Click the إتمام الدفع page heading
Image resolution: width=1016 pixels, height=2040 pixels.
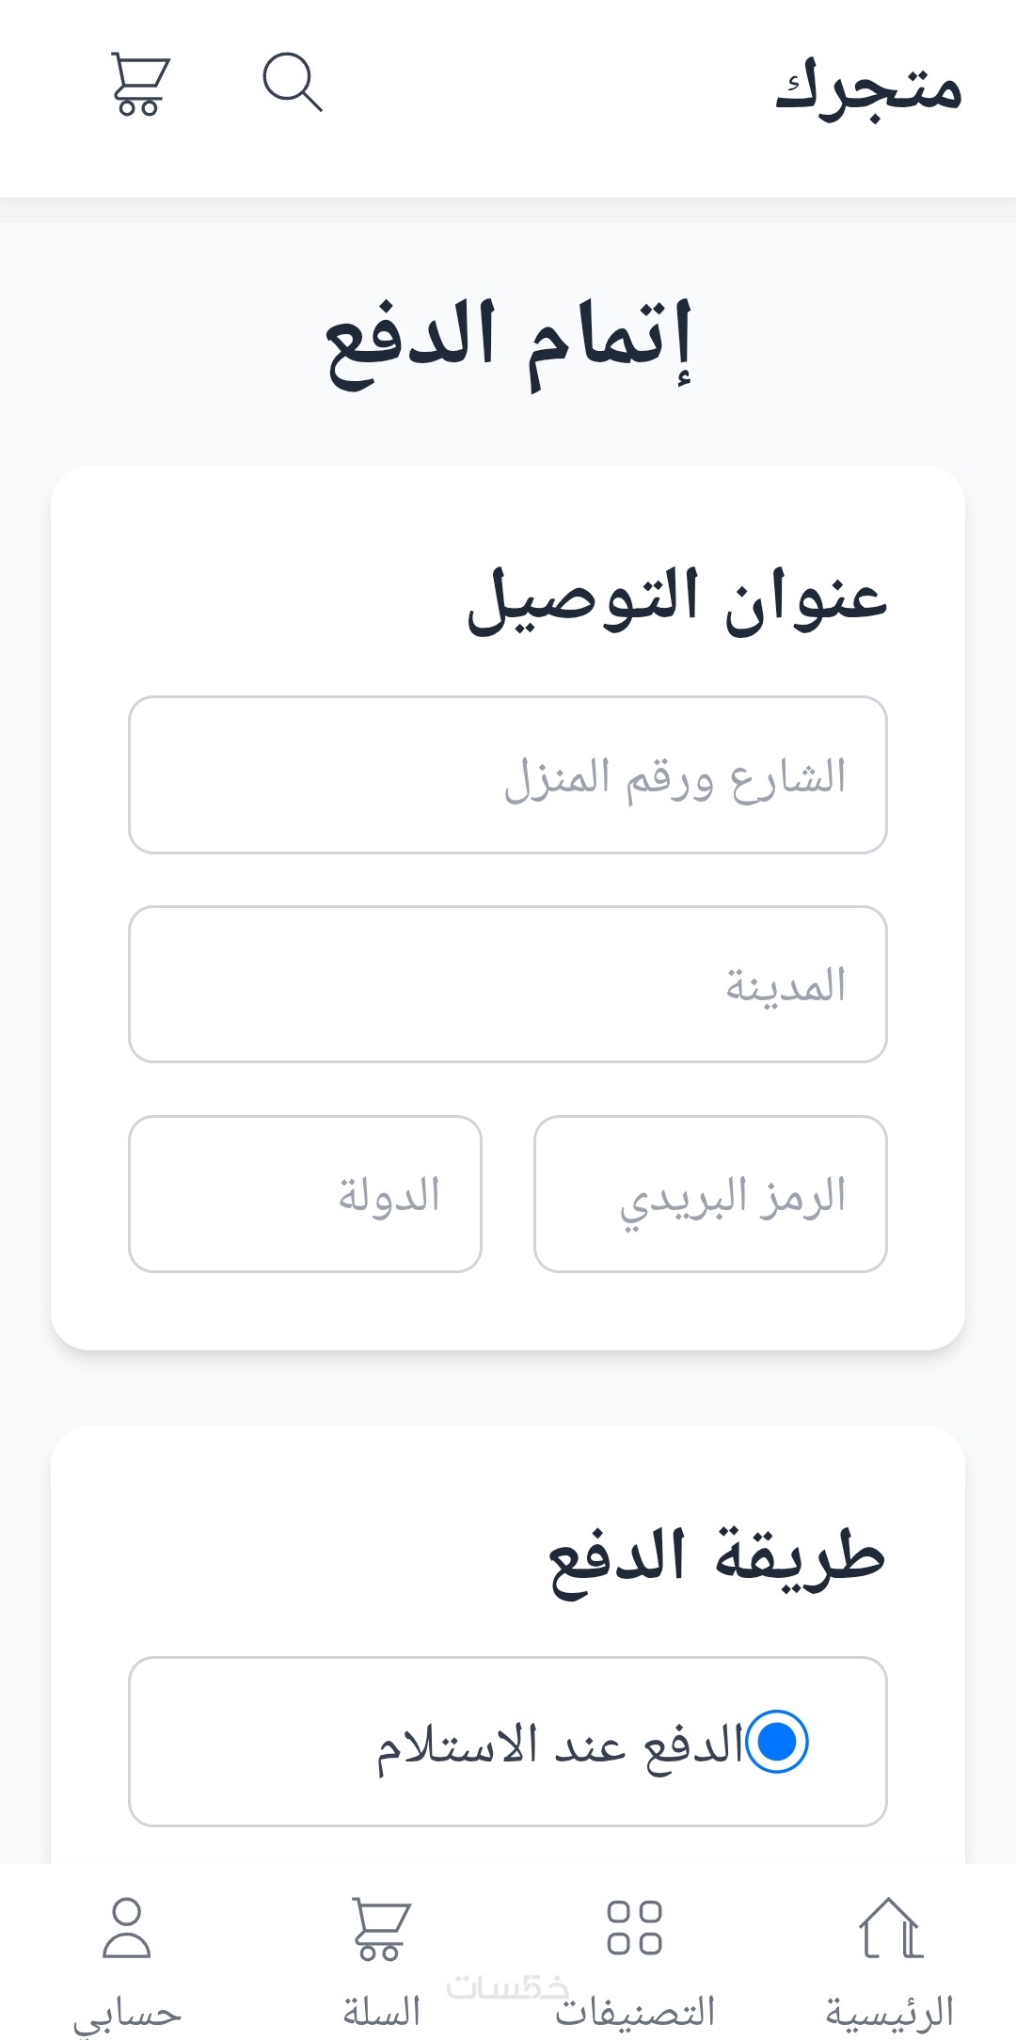pyautogui.click(x=508, y=341)
